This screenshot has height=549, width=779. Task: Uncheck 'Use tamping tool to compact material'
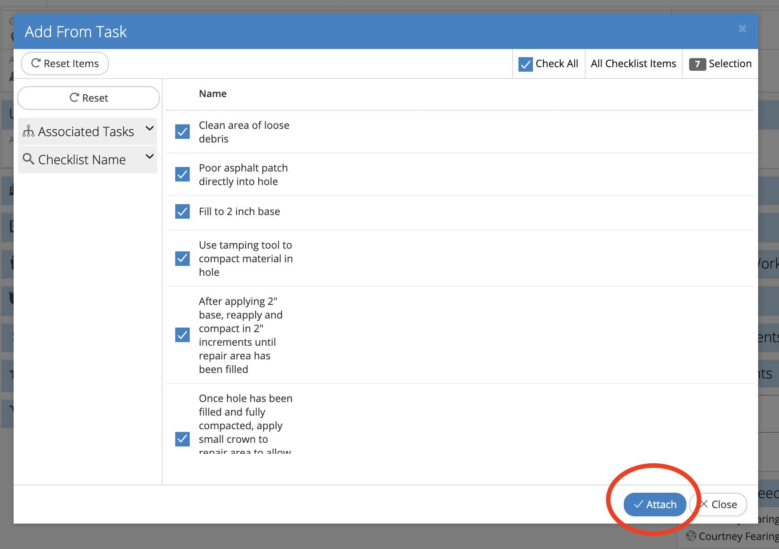[182, 259]
